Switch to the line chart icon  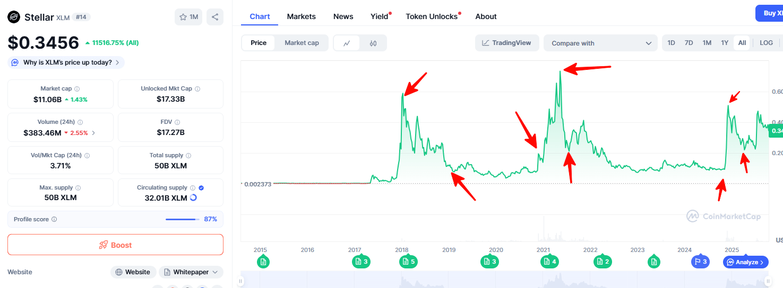click(x=347, y=43)
